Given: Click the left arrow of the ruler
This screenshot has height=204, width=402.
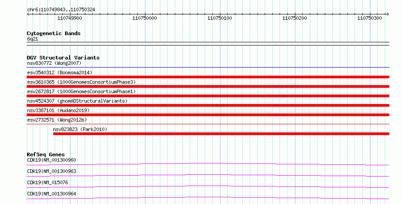Looking at the screenshot, I should click(28, 14).
